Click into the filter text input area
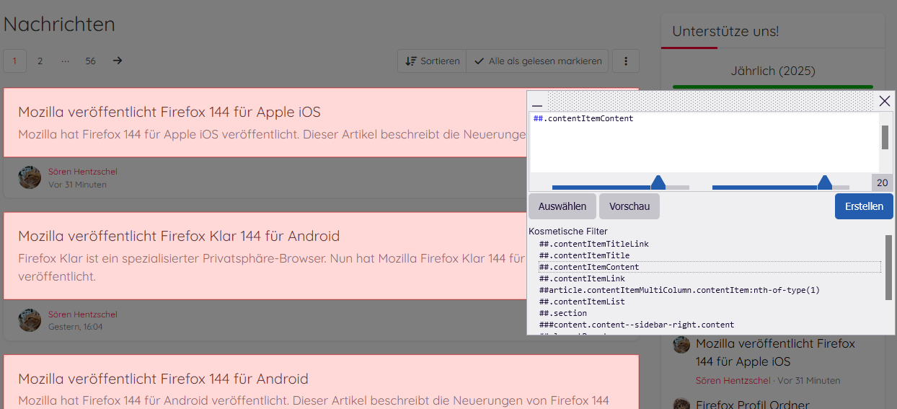897x409 pixels. [x=703, y=144]
